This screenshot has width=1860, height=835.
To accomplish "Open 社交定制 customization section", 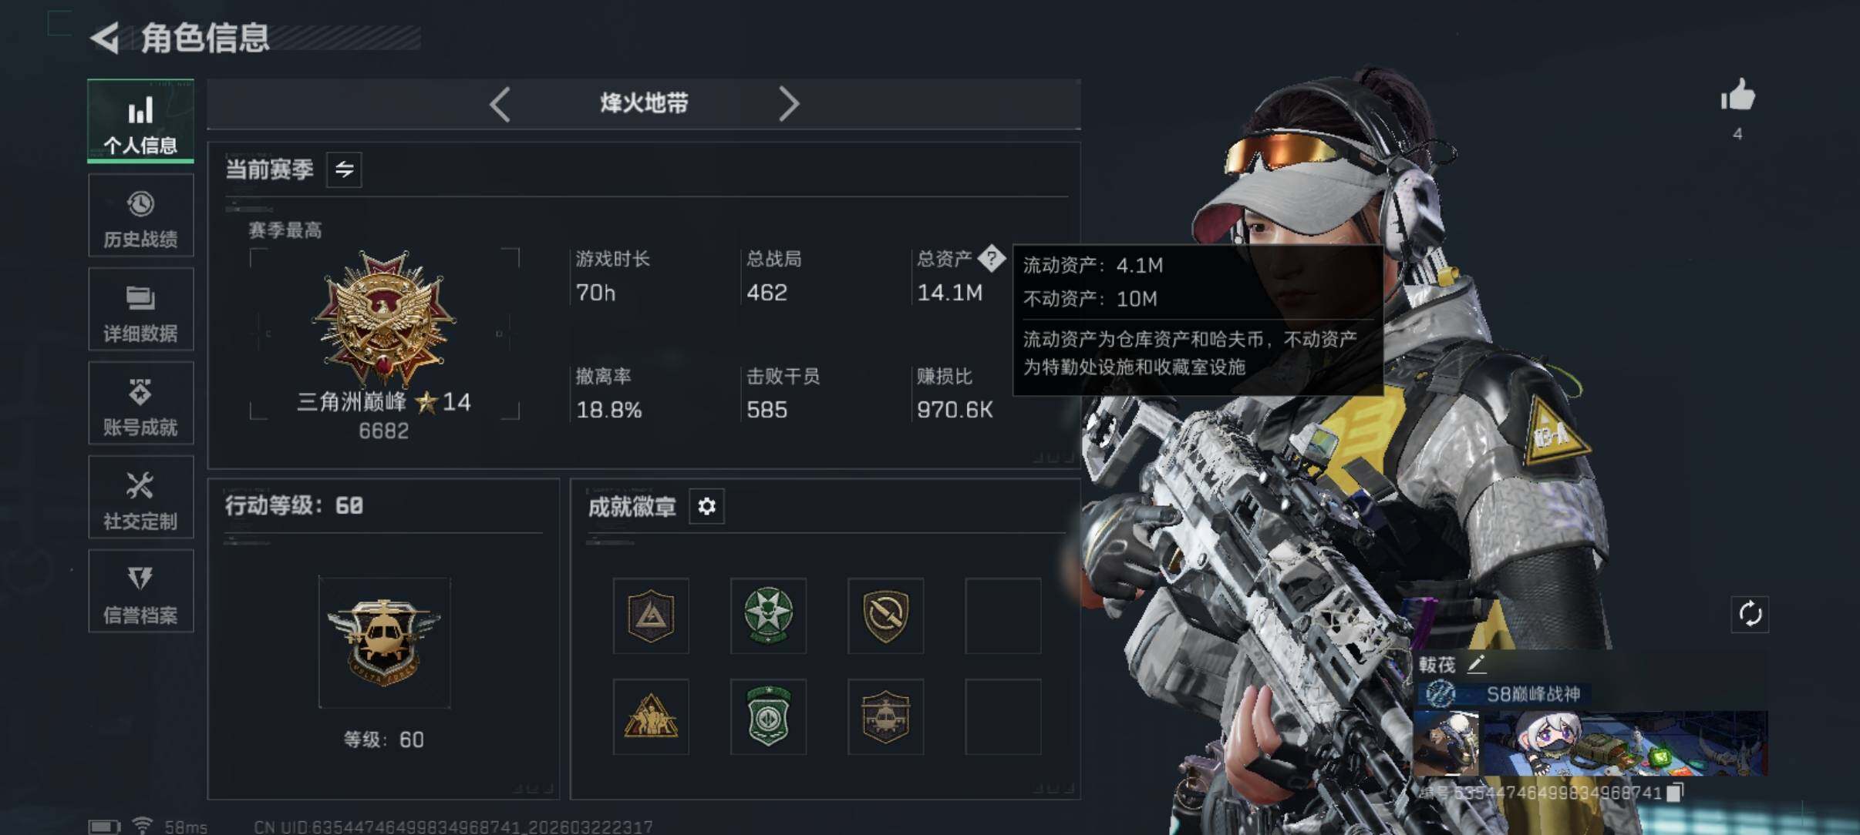I will pos(140,498).
